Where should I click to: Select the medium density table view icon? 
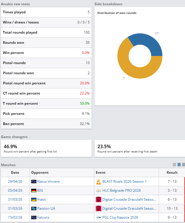(179, 165)
